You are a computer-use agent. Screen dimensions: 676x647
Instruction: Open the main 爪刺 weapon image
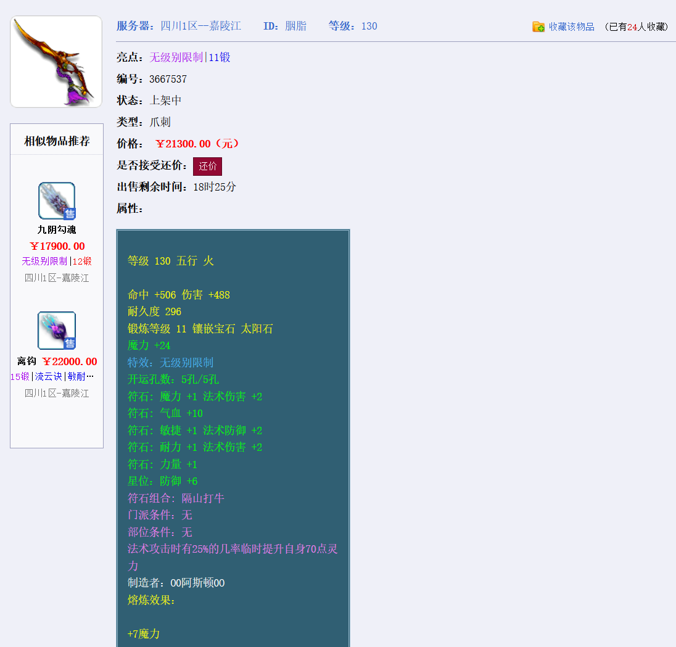click(x=56, y=61)
